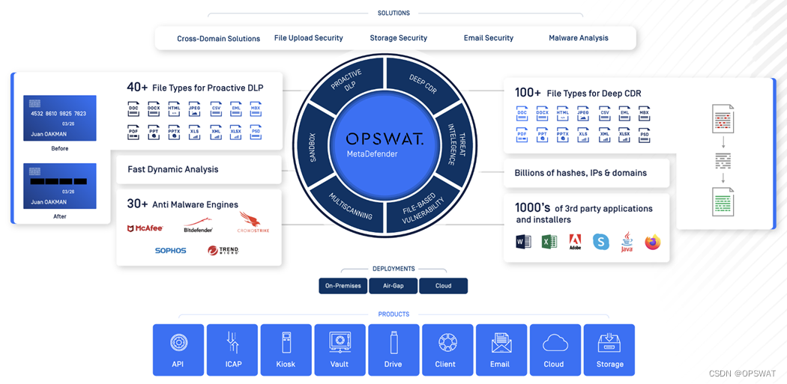Select the Java application icon
This screenshot has width=787, height=384.
pos(627,242)
